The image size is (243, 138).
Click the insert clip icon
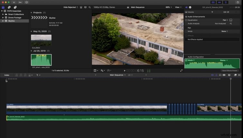[x=21, y=75]
